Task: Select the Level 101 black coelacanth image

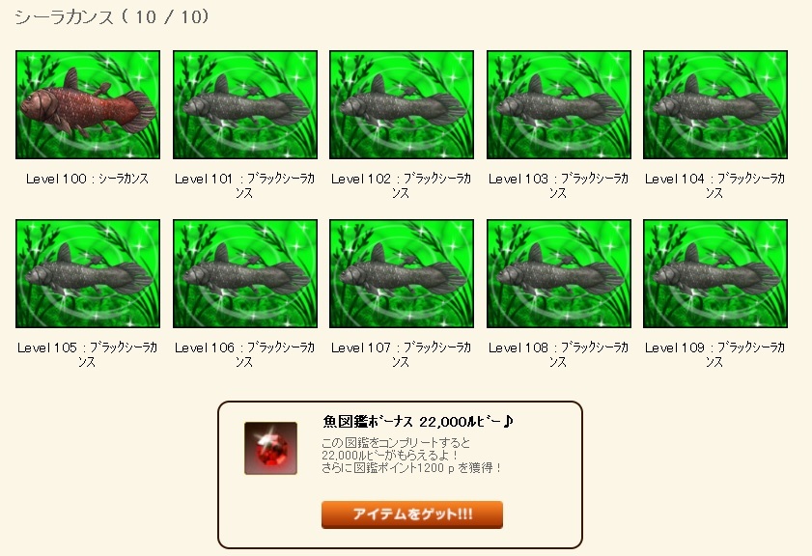Action: pos(245,104)
